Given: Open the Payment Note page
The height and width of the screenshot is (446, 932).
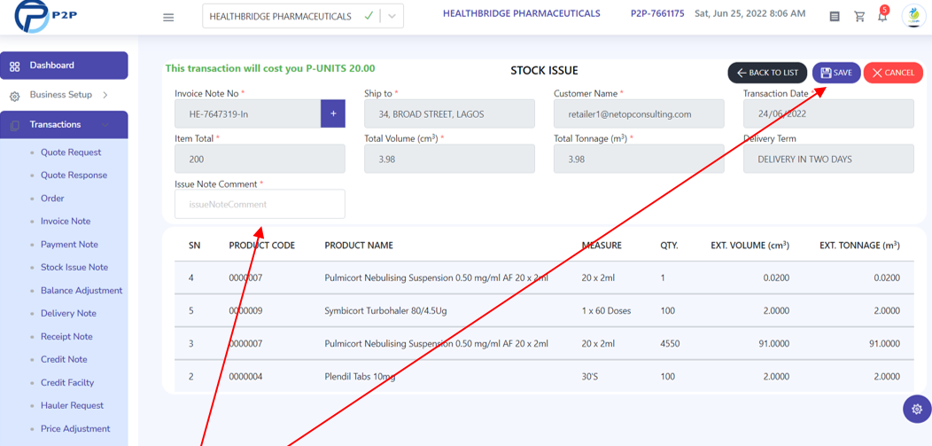Looking at the screenshot, I should [69, 245].
